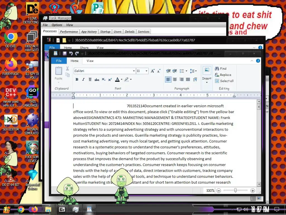Click the Redo arrow in WordPad
Image resolution: width=286 pixels, height=215 pixels.
[x=77, y=53]
